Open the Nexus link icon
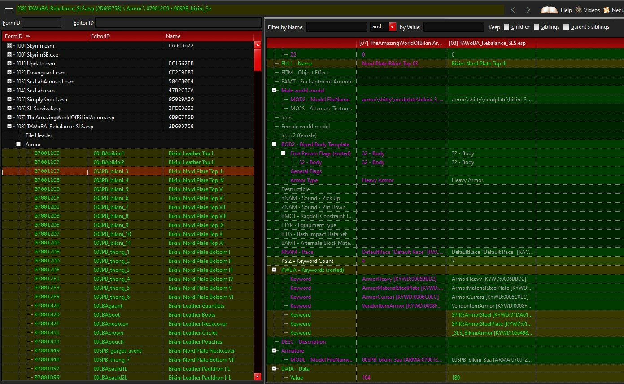The width and height of the screenshot is (624, 384). tap(607, 9)
